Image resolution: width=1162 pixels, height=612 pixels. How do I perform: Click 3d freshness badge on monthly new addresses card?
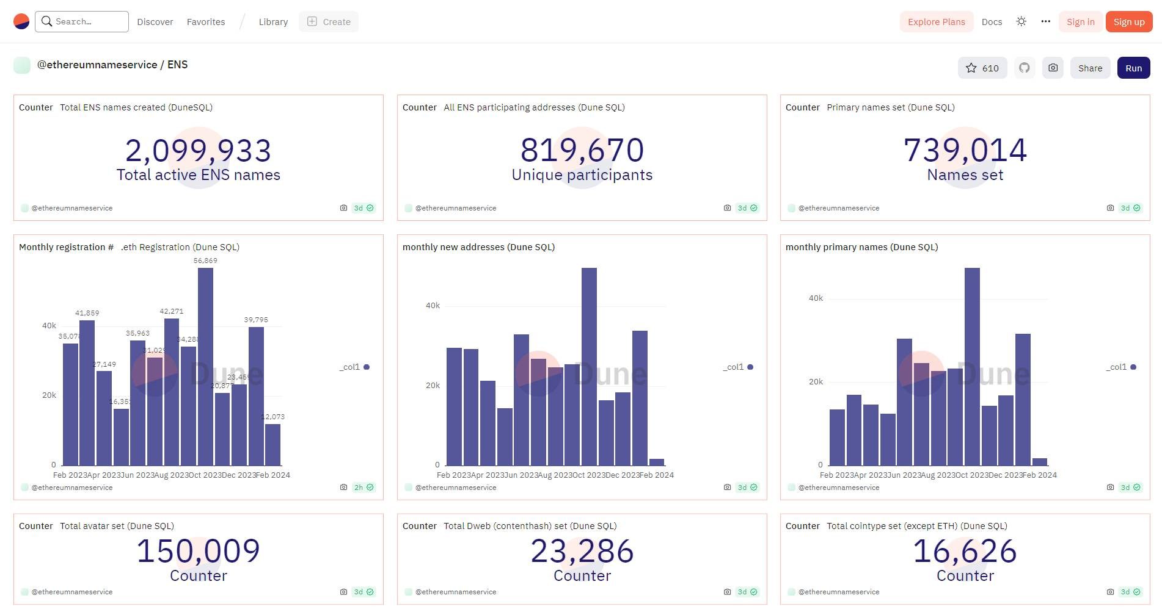point(747,488)
